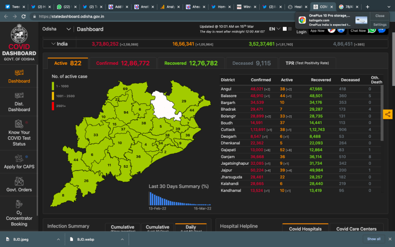The width and height of the screenshot is (395, 247).
Task: Select the Covid Hospitals tab
Action: point(306,227)
